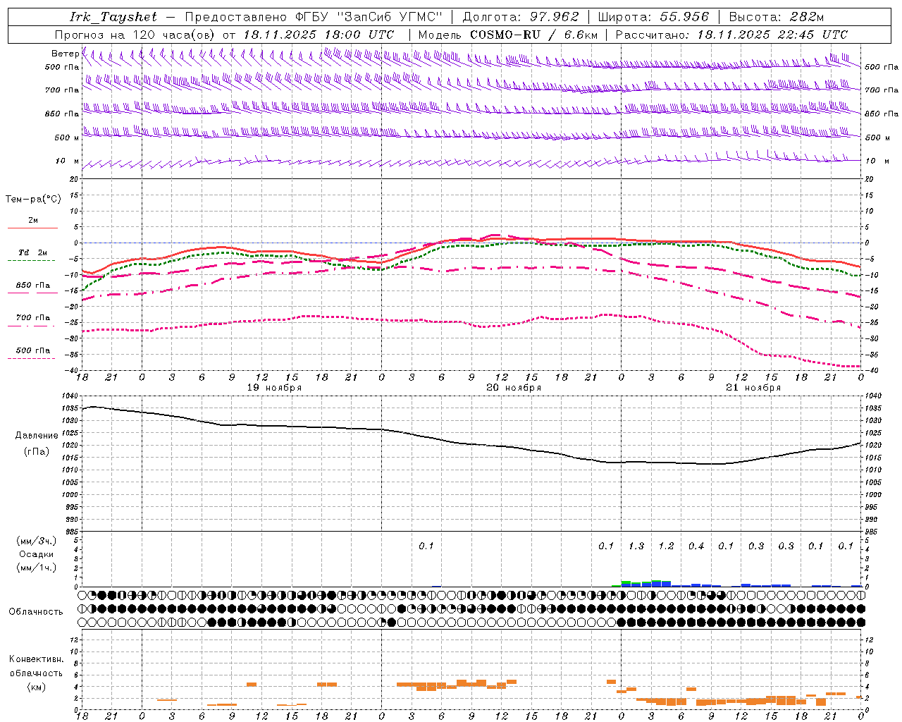Click the left 700 гПа wind row label
The image size is (902, 722).
click(x=62, y=90)
